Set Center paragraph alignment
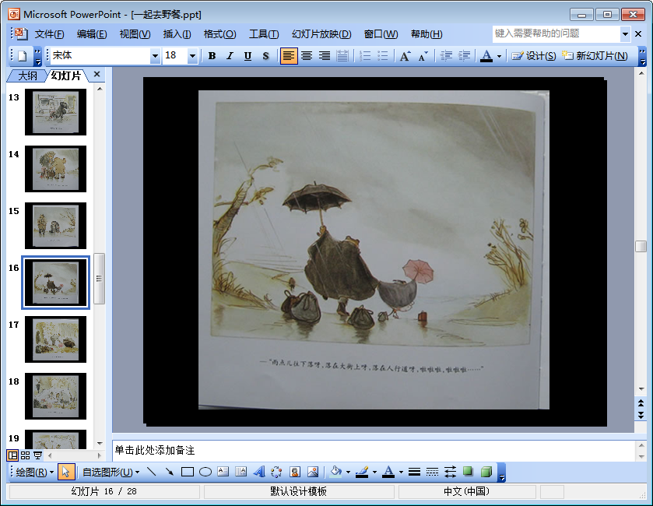 coord(307,56)
